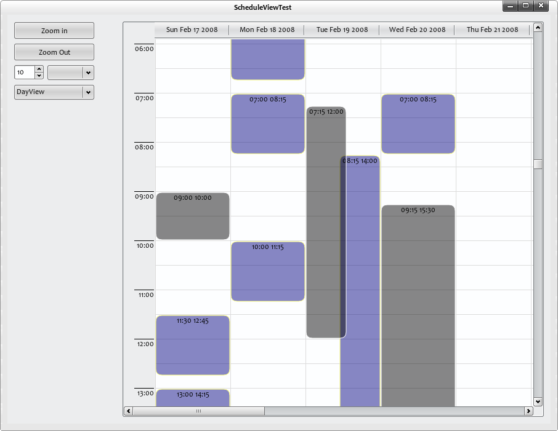Click the Zoom in button
This screenshot has width=558, height=431.
tap(54, 31)
